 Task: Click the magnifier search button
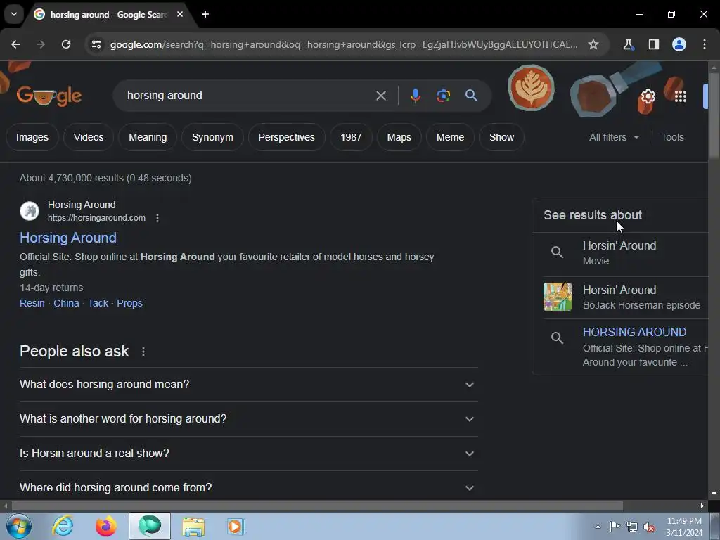pos(471,96)
